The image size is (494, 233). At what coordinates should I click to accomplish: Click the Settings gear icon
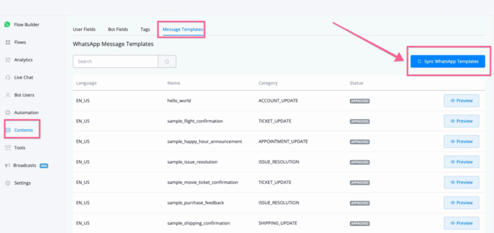8,183
